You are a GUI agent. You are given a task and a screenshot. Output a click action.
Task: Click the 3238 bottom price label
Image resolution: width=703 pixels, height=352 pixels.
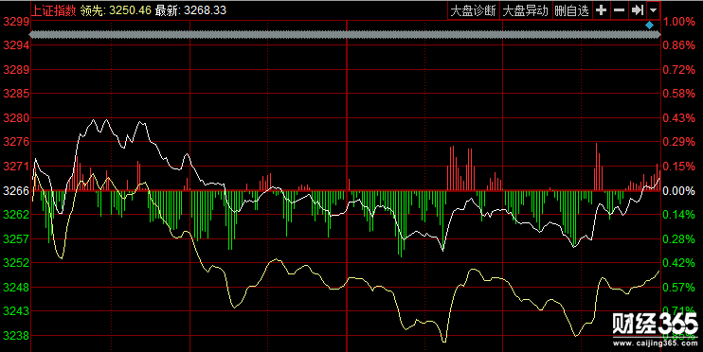click(16, 335)
